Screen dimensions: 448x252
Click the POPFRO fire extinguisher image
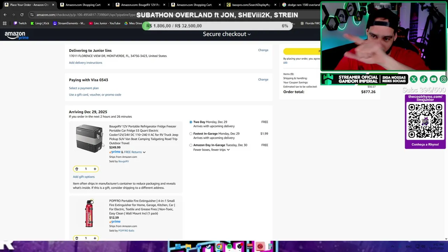90,213
